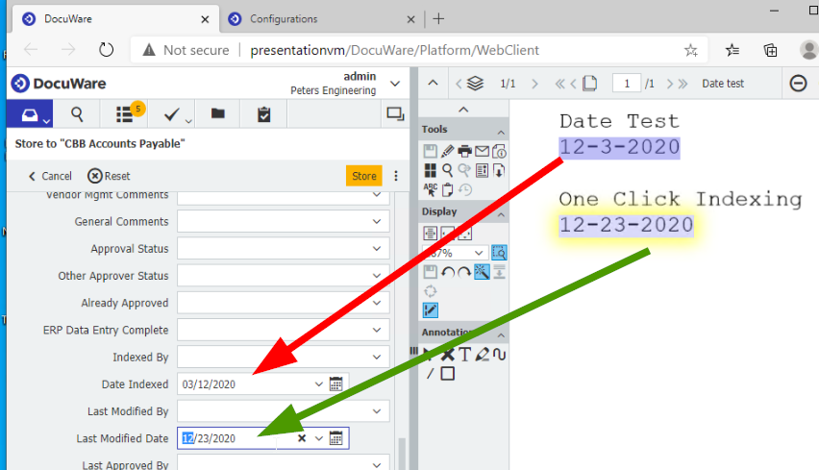Open calendar picker for Date Indexed
This screenshot has height=470, width=819.
(336, 383)
